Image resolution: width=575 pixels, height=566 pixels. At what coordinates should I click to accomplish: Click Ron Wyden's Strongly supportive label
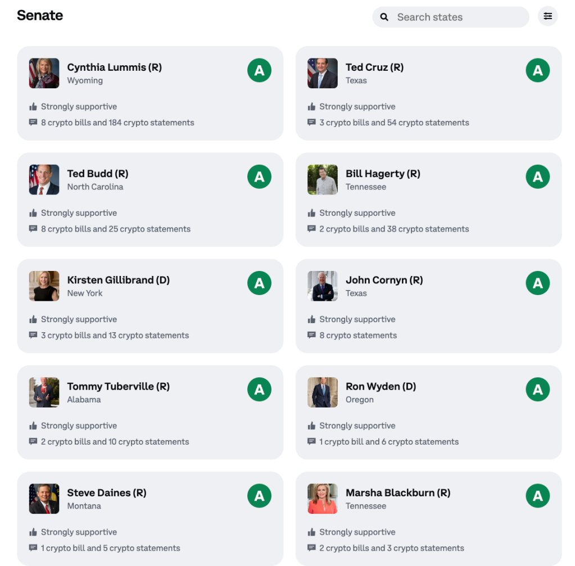(x=357, y=425)
